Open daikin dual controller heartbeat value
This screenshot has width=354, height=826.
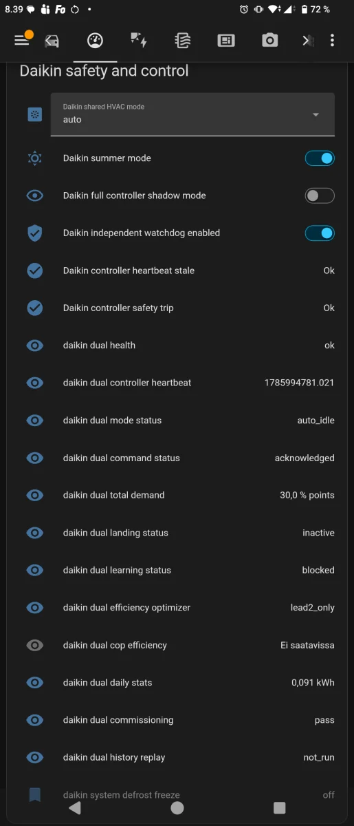[299, 383]
